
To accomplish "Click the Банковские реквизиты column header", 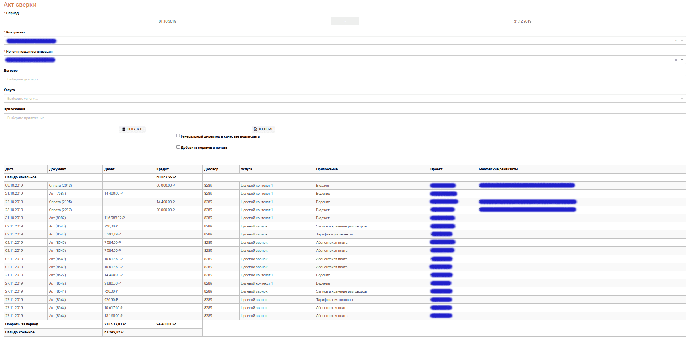I will 498,169.
